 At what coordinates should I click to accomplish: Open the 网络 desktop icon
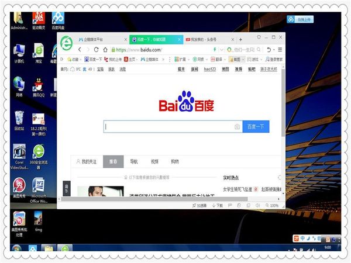click(x=19, y=86)
